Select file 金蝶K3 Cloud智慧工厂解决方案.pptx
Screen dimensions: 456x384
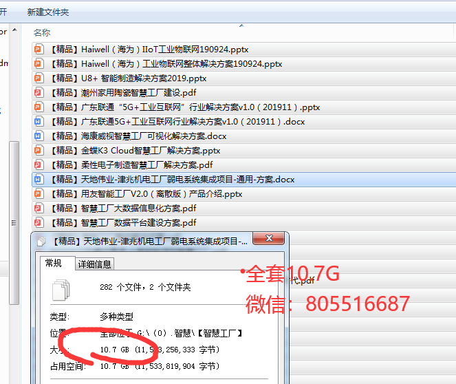pyautogui.click(x=244, y=151)
